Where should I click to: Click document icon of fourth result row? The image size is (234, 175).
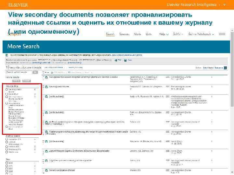(46, 112)
